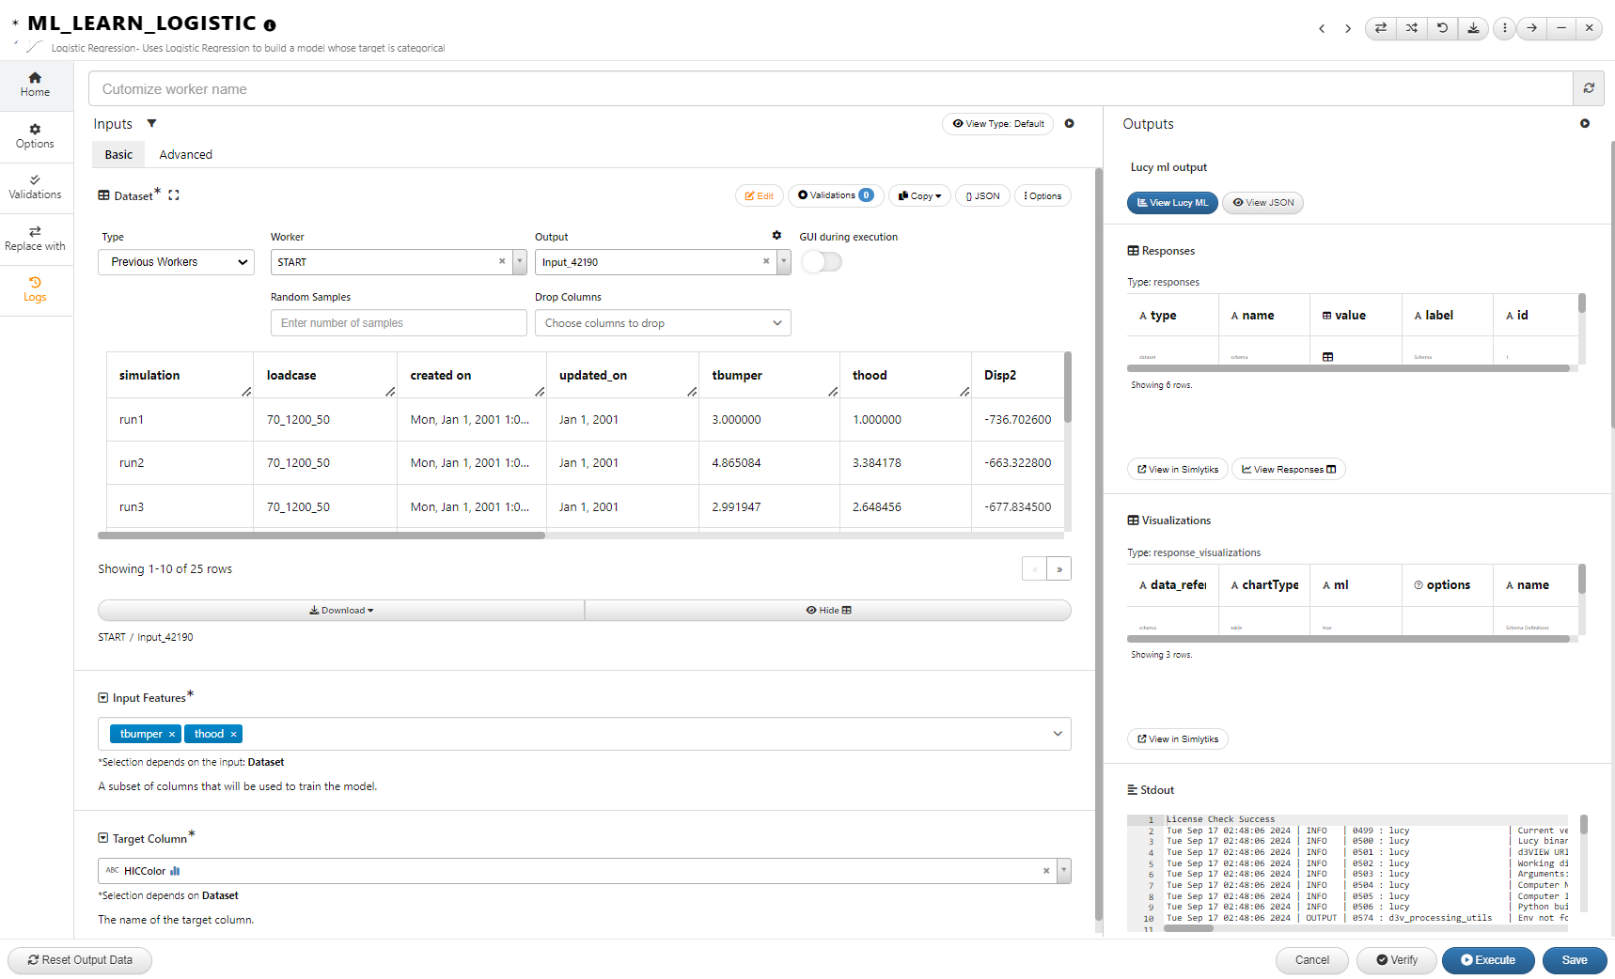1615x979 pixels.
Task: Open the Options gear in the sidebar
Action: pos(35,136)
